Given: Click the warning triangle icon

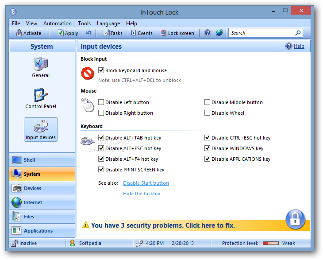Looking at the screenshot, I should coord(86,225).
